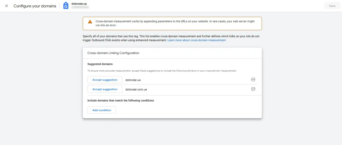The height and width of the screenshot is (145, 342).
Task: Click the Suggested domains heading
Action: coord(100,64)
